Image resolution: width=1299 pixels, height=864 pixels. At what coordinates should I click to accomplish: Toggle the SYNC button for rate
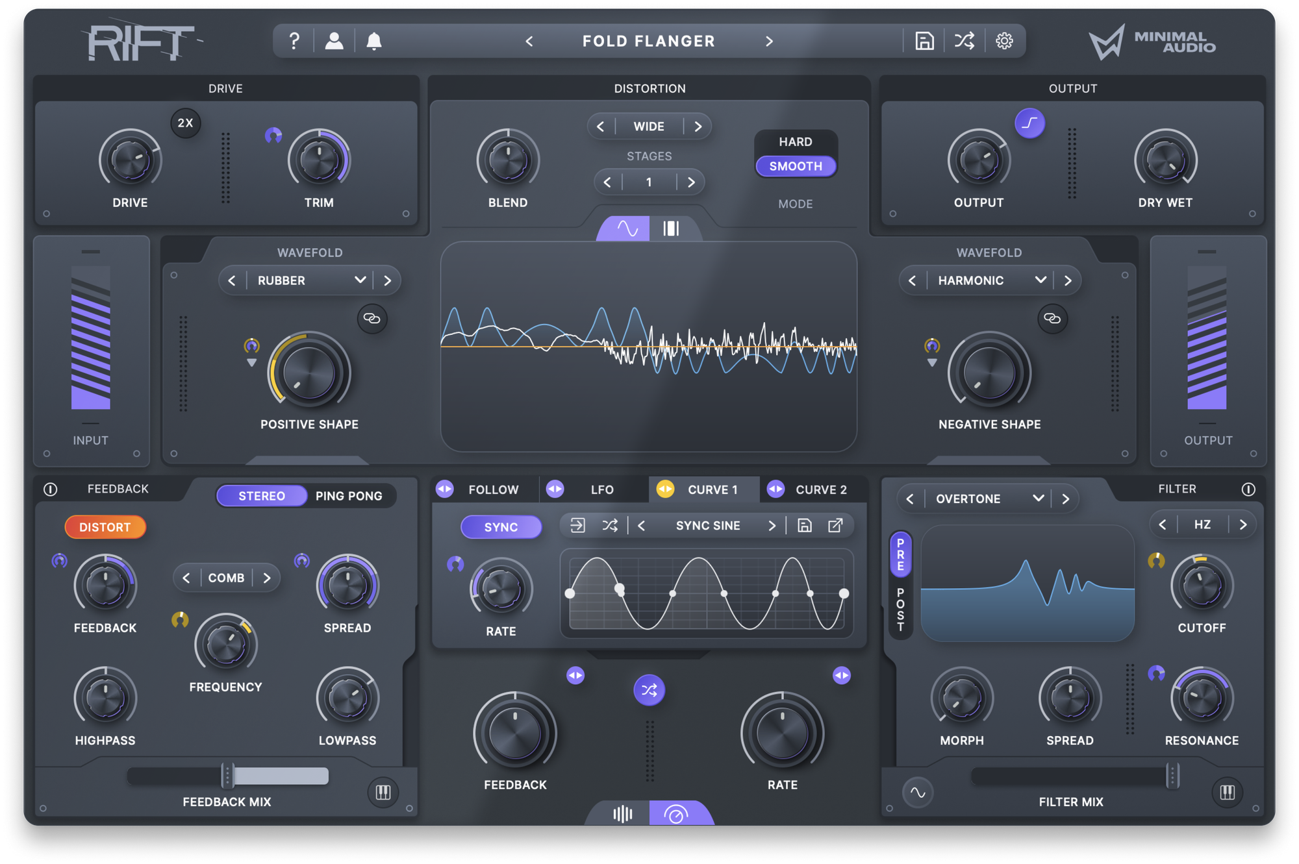point(501,527)
